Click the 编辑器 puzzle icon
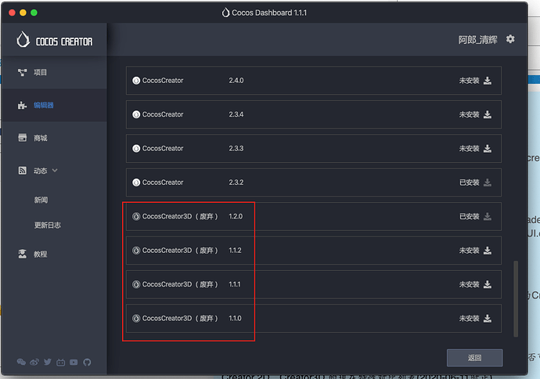Image resolution: width=540 pixels, height=379 pixels. click(23, 105)
